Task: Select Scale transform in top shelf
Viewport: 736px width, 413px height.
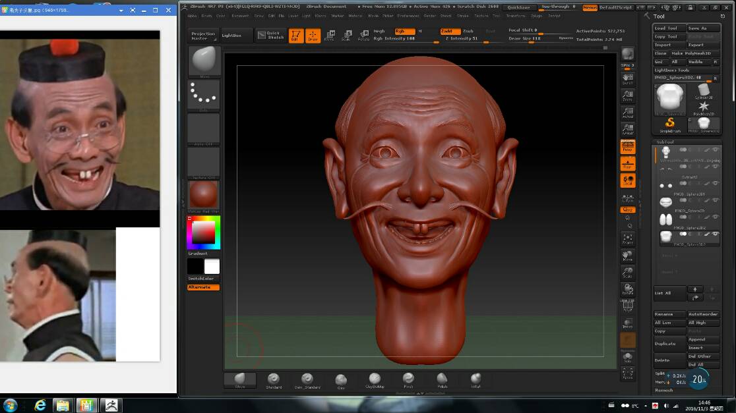Action: point(346,36)
